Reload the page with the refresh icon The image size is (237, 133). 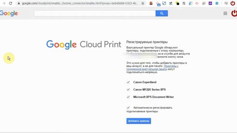(10, 3)
